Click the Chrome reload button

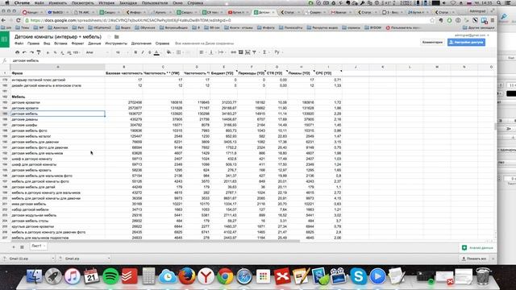pos(19,20)
